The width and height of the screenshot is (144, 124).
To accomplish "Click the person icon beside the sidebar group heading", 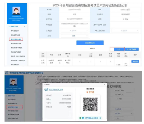I will (9, 26).
